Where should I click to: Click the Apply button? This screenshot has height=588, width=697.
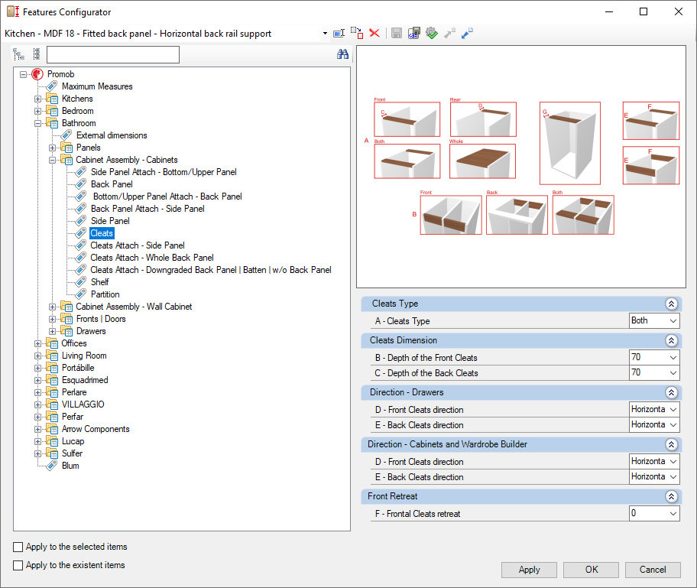point(529,570)
